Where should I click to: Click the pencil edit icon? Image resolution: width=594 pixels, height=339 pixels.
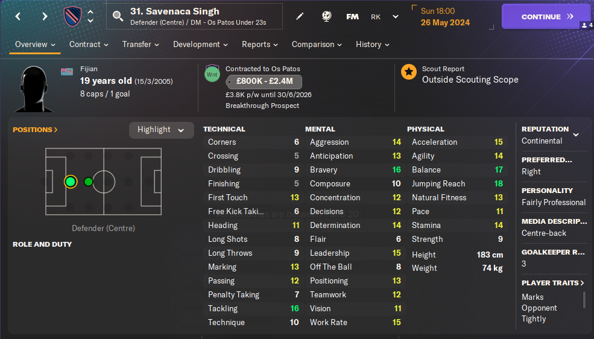point(300,16)
